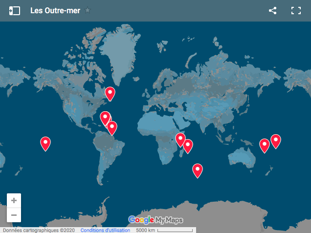Zoom out with the minus button
This screenshot has height=233, width=311.
[x=14, y=215]
